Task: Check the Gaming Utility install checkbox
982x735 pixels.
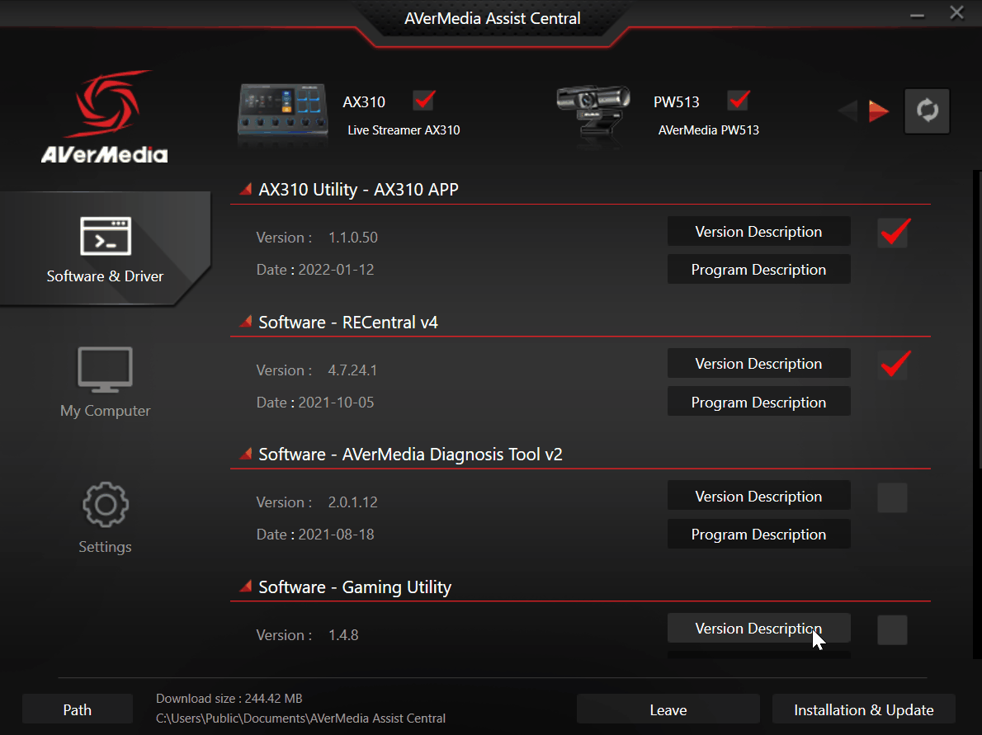Action: tap(892, 629)
